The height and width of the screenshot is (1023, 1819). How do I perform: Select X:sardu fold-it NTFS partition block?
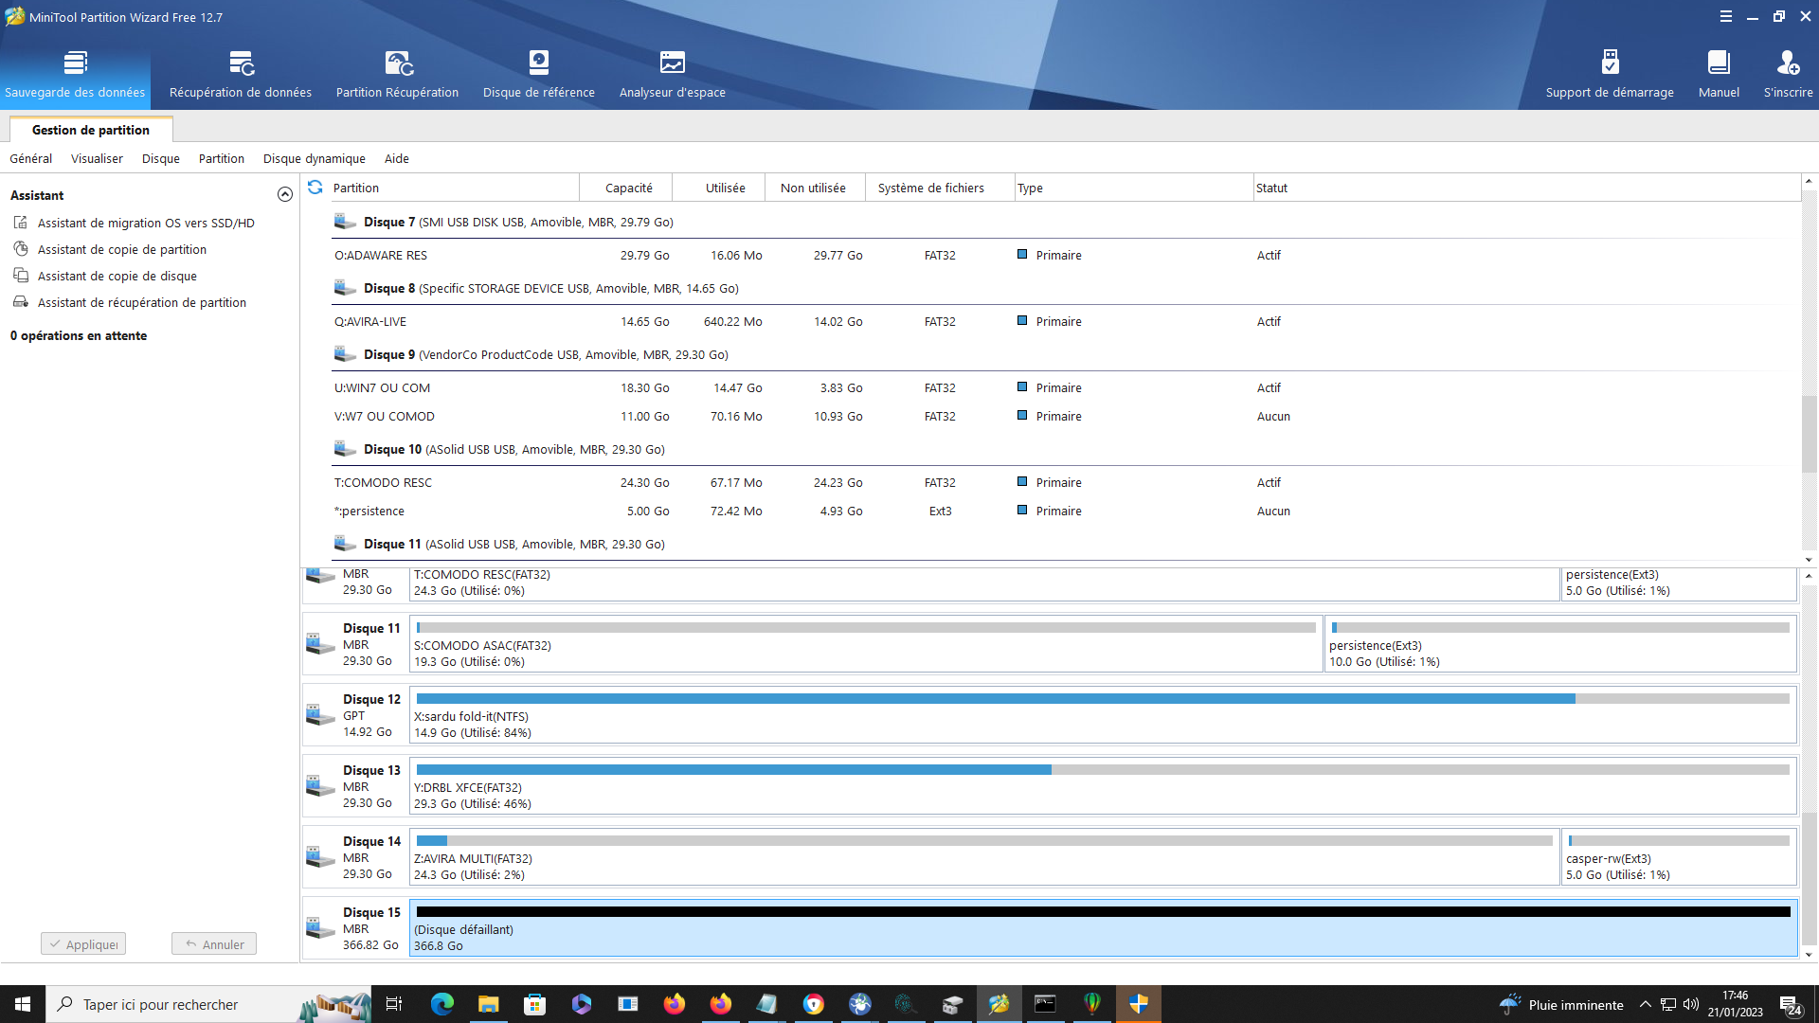pos(1103,715)
